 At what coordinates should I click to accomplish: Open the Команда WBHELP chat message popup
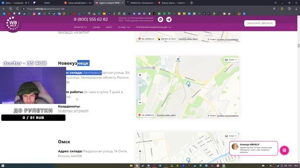(254, 148)
